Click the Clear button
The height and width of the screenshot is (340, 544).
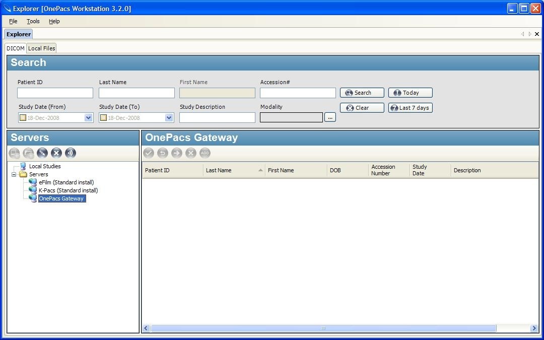pyautogui.click(x=362, y=108)
